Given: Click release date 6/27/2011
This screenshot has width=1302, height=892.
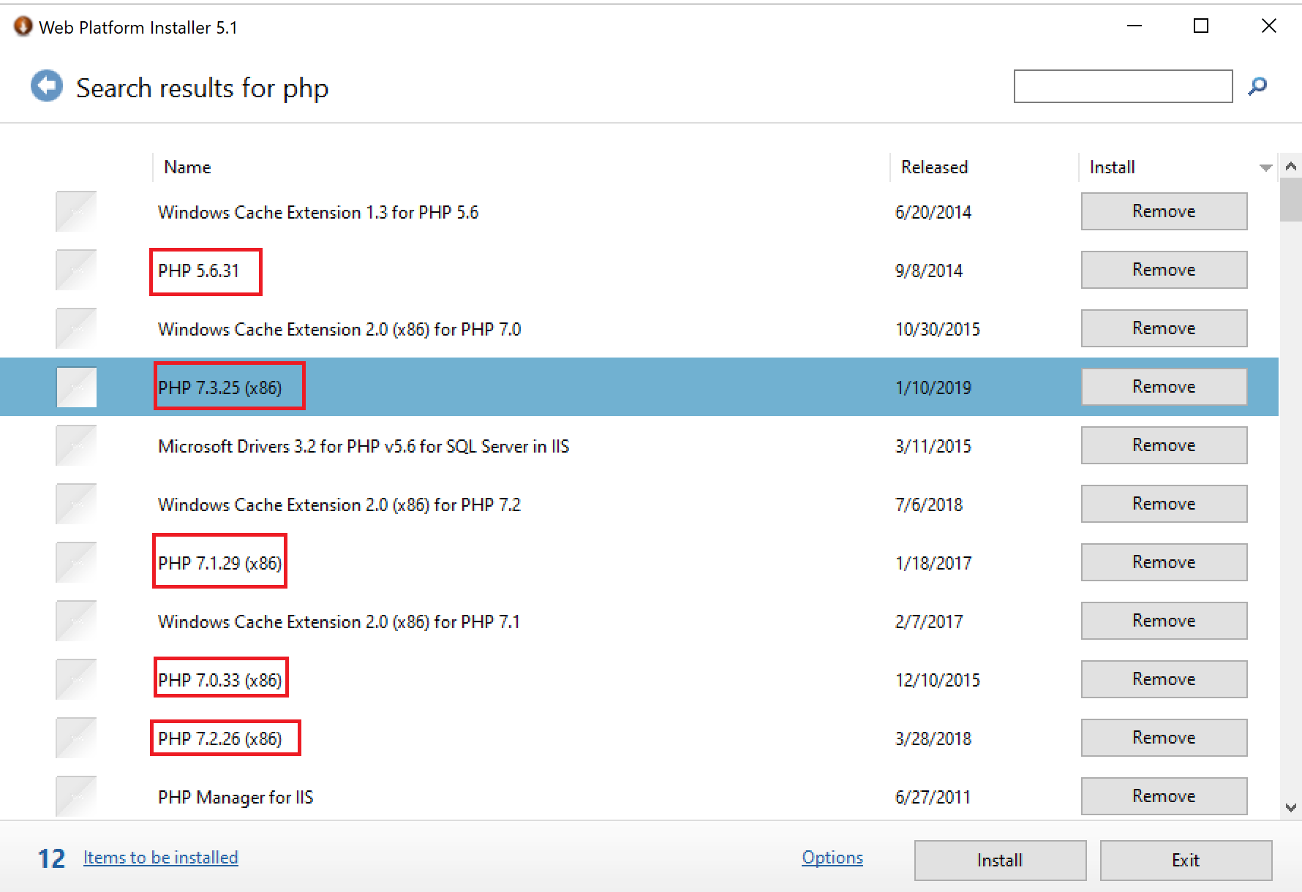Looking at the screenshot, I should [x=933, y=797].
